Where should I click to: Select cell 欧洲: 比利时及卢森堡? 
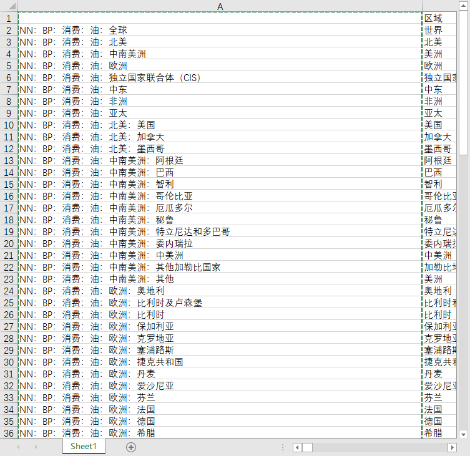[x=220, y=303]
